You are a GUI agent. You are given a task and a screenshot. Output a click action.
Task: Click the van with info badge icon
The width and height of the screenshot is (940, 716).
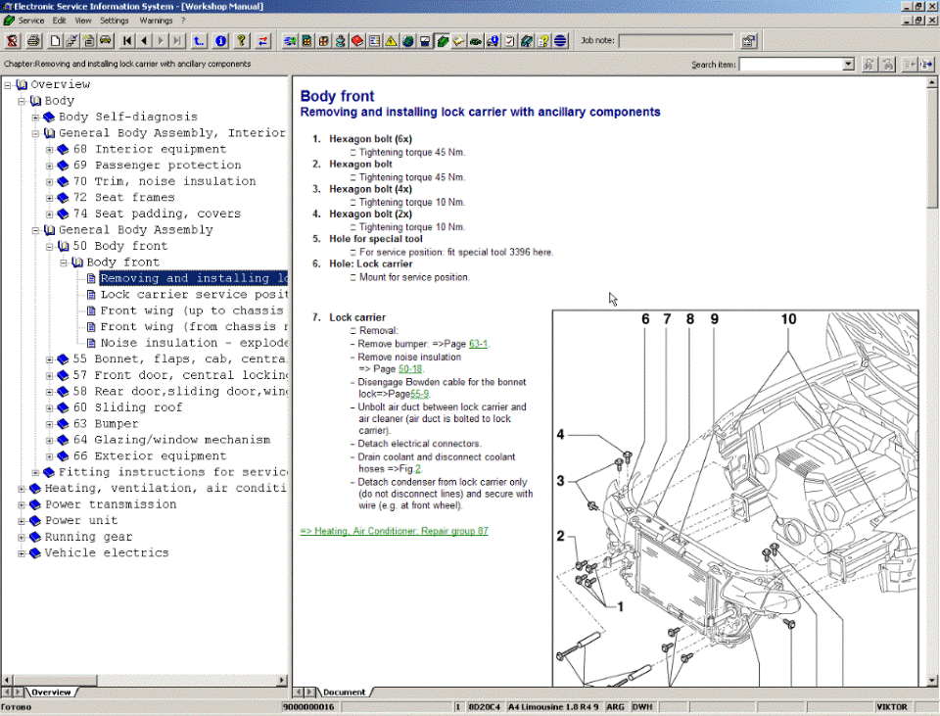(x=493, y=41)
